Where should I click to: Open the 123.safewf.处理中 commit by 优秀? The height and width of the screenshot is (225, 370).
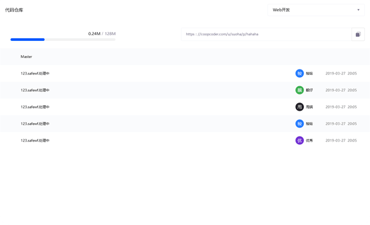coord(35,140)
